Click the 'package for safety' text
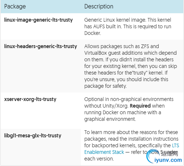The image size is (184, 166). (105, 86)
